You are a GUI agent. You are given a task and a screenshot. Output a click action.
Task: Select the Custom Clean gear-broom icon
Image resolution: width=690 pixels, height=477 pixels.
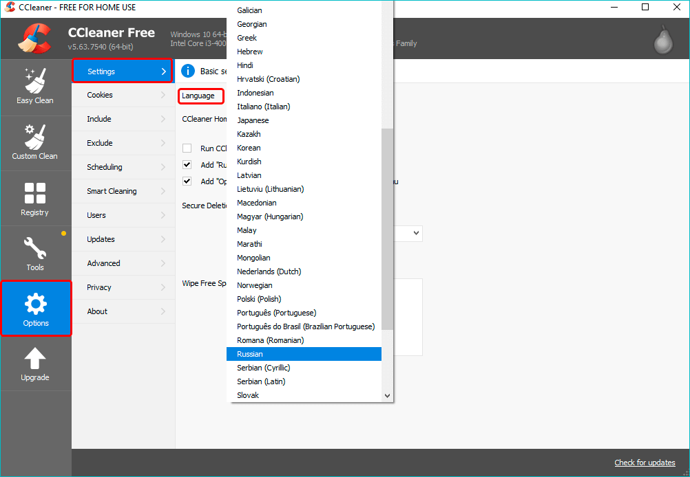pyautogui.click(x=35, y=136)
